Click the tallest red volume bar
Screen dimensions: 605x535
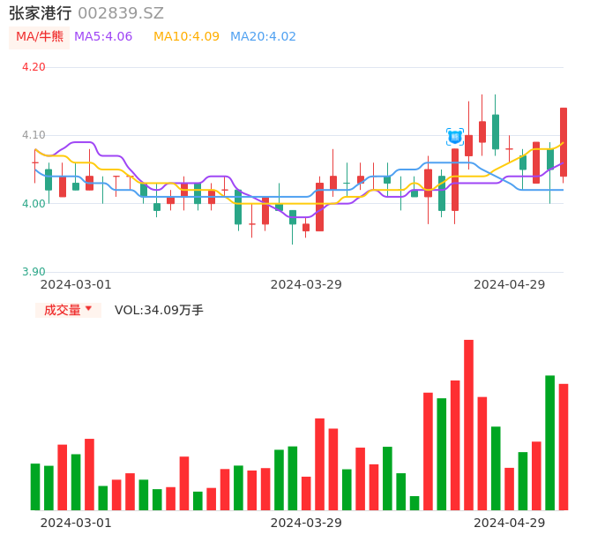click(469, 425)
